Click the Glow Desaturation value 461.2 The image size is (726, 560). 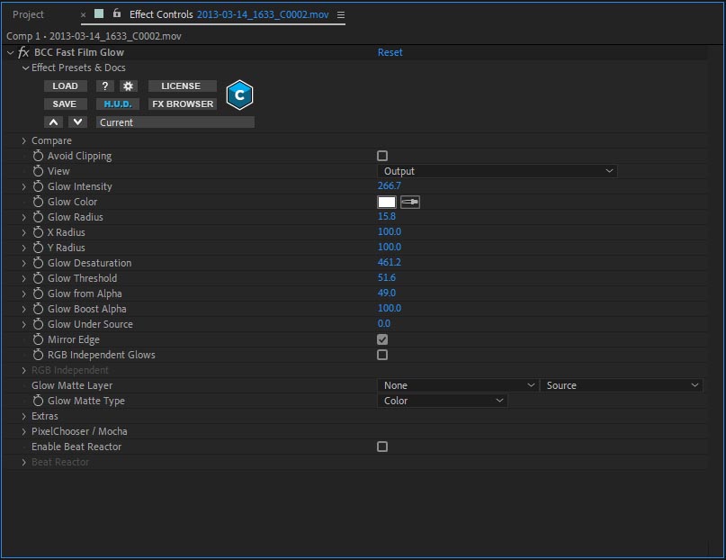coord(390,262)
